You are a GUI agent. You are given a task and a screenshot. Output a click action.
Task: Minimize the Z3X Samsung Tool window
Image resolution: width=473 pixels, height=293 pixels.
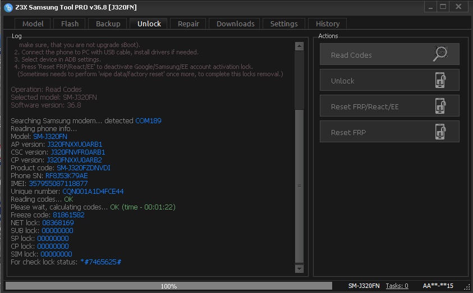(430, 7)
